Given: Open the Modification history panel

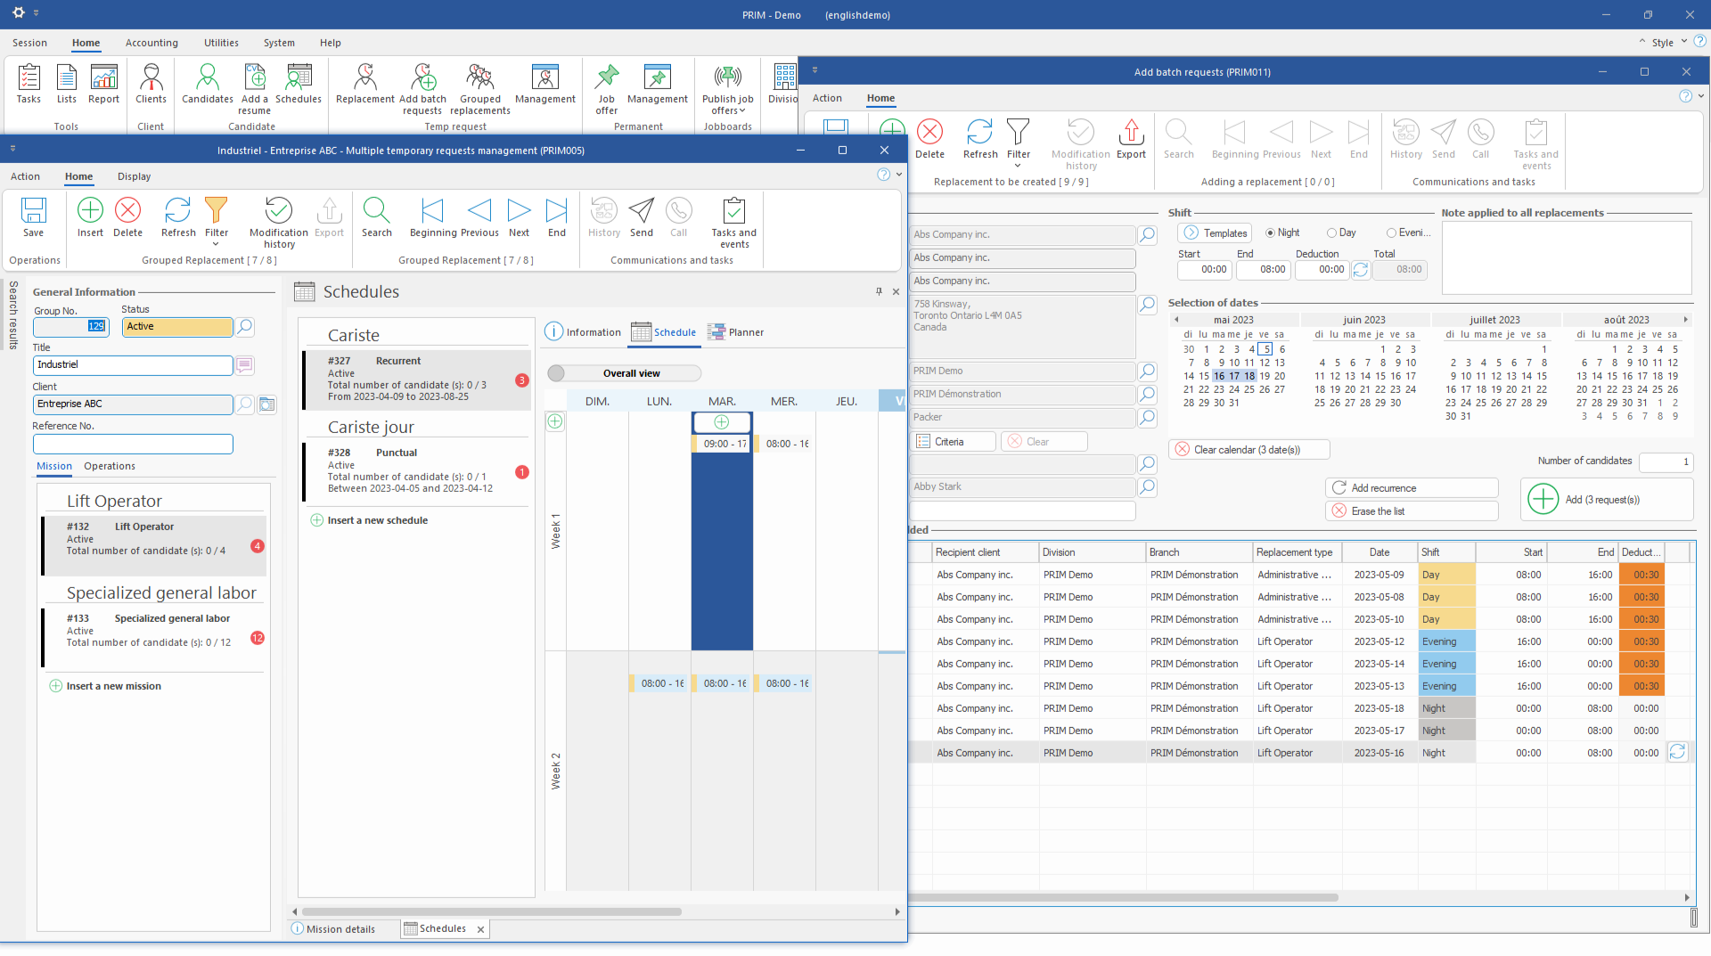Looking at the screenshot, I should tap(278, 221).
